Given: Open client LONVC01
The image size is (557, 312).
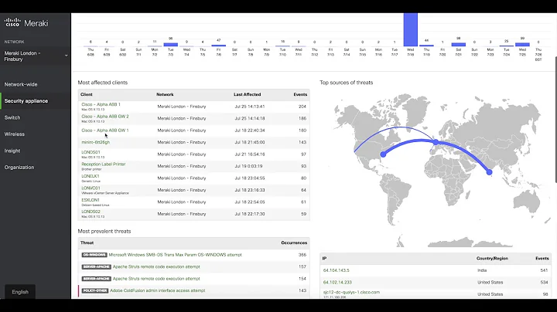Looking at the screenshot, I should click(91, 188).
